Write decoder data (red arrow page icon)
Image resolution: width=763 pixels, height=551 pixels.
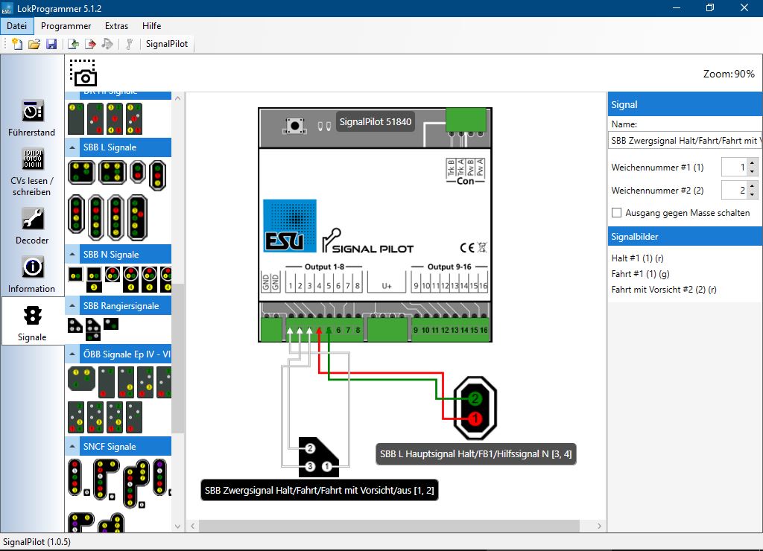90,44
